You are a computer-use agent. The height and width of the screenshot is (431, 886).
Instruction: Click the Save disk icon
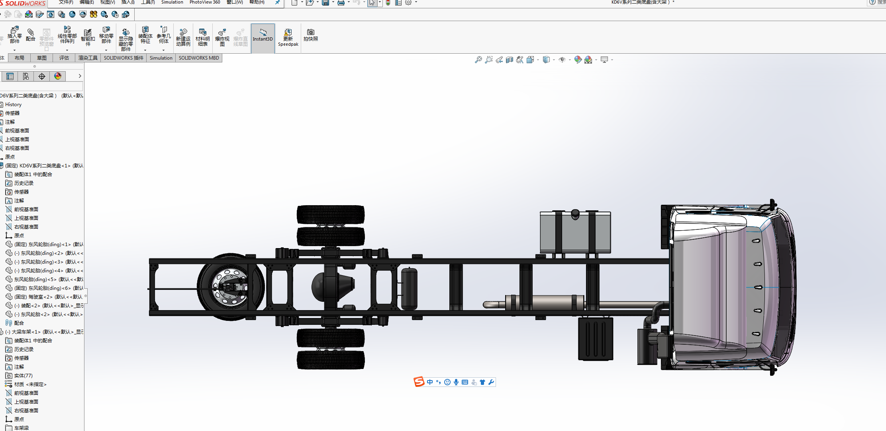[325, 3]
